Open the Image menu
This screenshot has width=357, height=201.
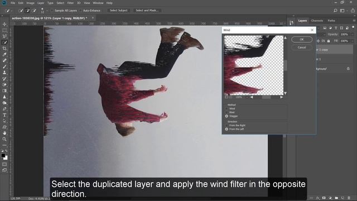[x=30, y=3]
